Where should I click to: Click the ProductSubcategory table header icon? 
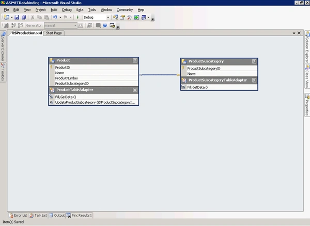(184, 61)
